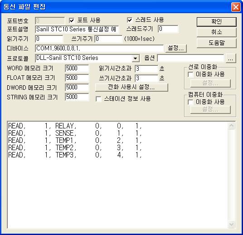
Task: Click the 읽기주기 read period field
Action: 49,39
